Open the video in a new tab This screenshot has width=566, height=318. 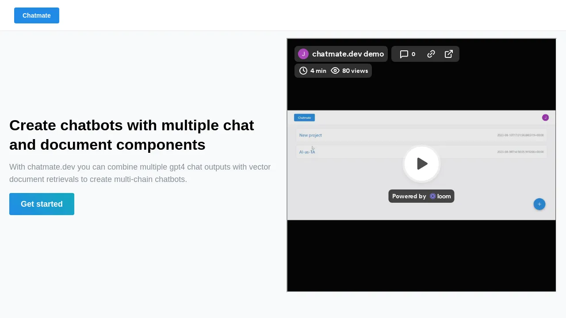448,54
